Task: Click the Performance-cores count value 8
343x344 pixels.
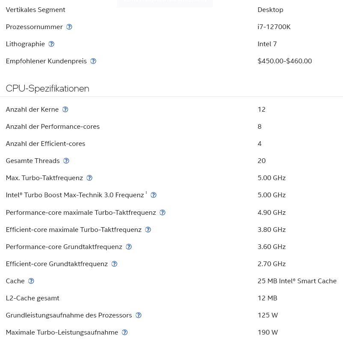Action: click(260, 127)
